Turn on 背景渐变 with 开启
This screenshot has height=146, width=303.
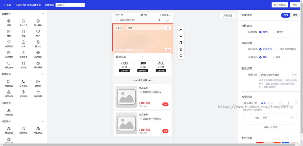point(263,57)
